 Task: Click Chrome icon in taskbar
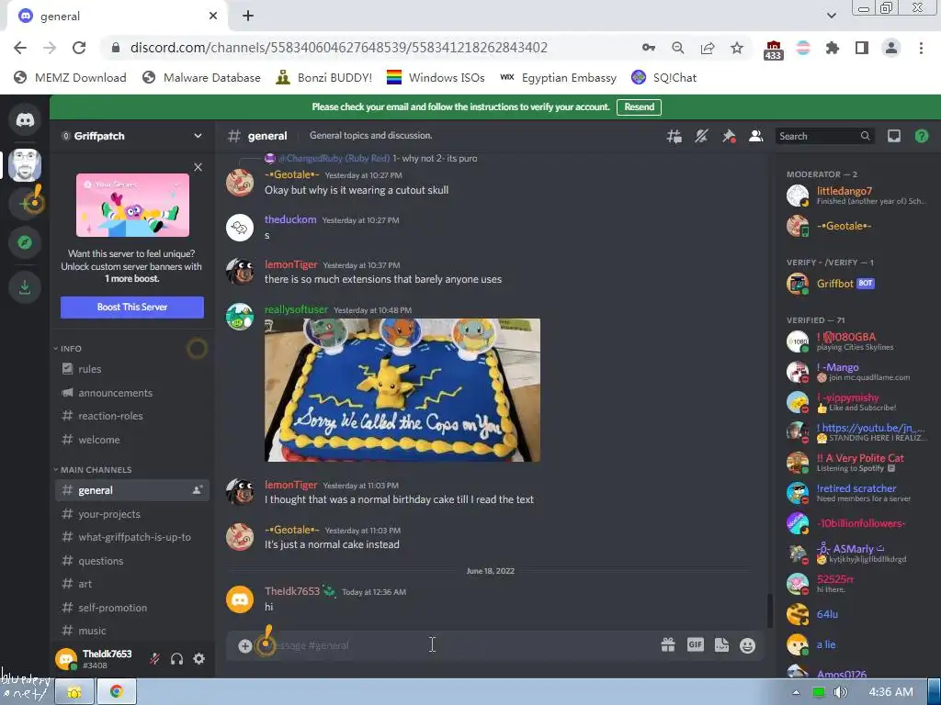(117, 692)
